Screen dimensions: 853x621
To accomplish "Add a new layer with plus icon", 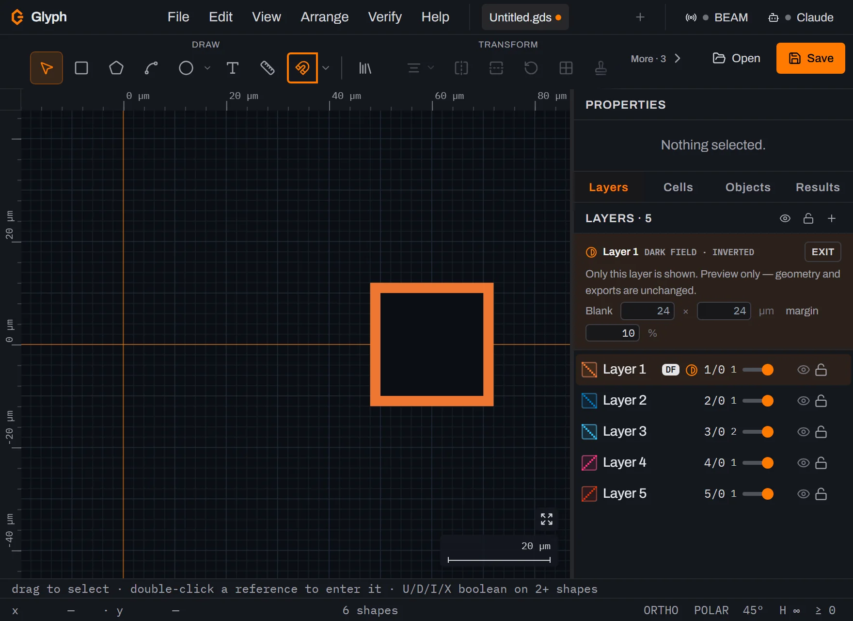I will (x=832, y=218).
